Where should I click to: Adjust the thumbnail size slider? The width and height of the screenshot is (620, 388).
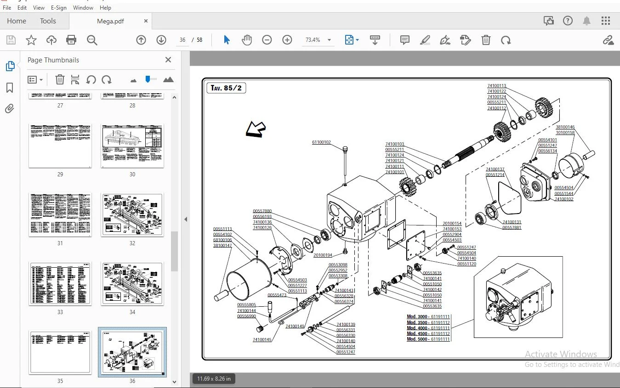[148, 79]
